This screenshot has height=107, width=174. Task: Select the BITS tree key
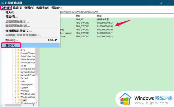(23, 50)
